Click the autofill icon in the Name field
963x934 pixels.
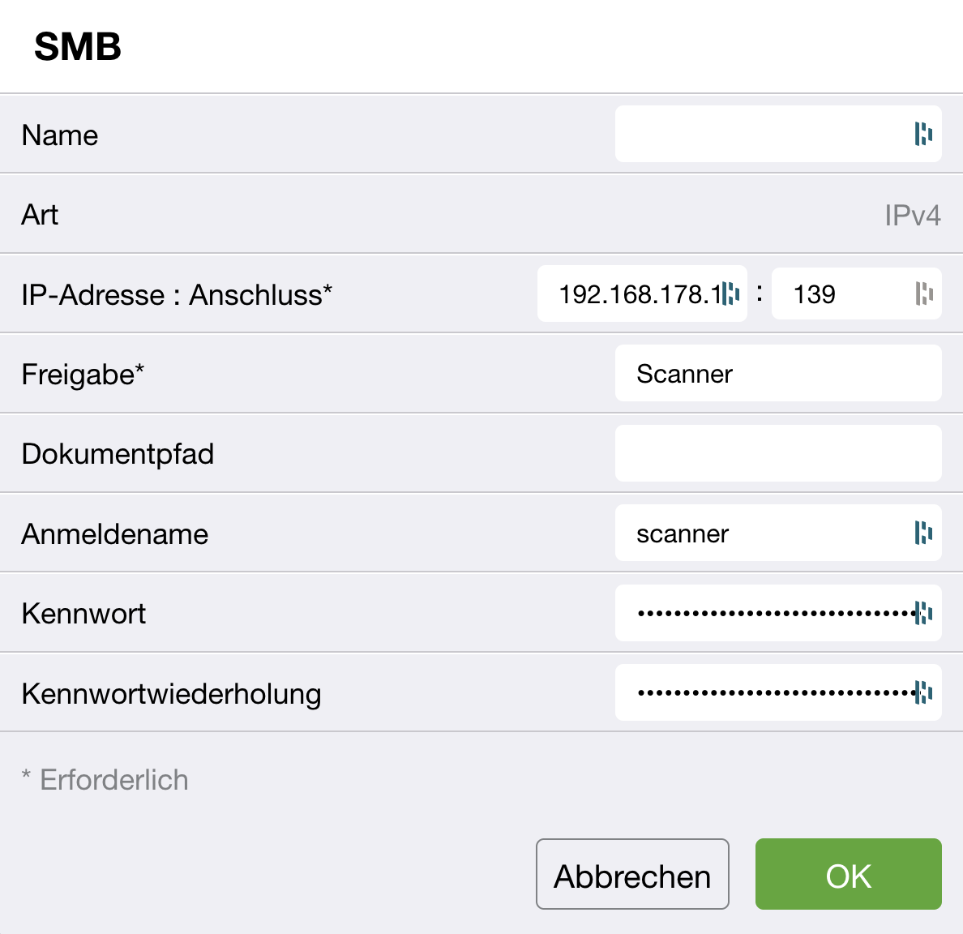(923, 134)
